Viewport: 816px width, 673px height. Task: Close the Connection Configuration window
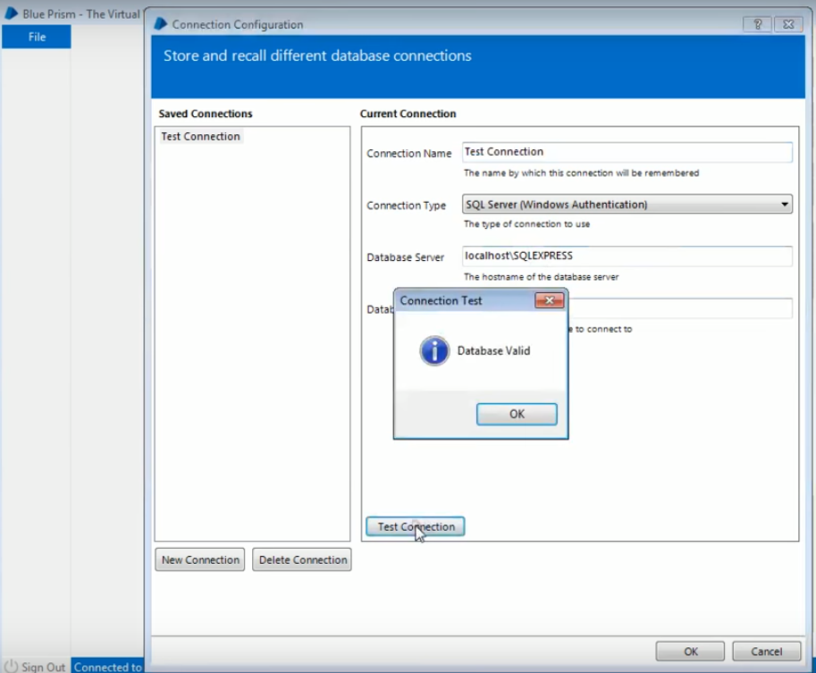[788, 24]
